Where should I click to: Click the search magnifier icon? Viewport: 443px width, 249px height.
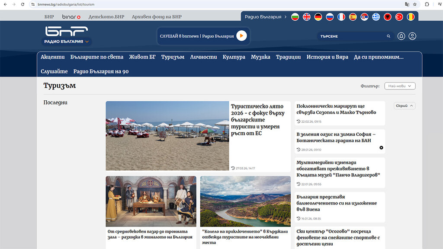[388, 36]
